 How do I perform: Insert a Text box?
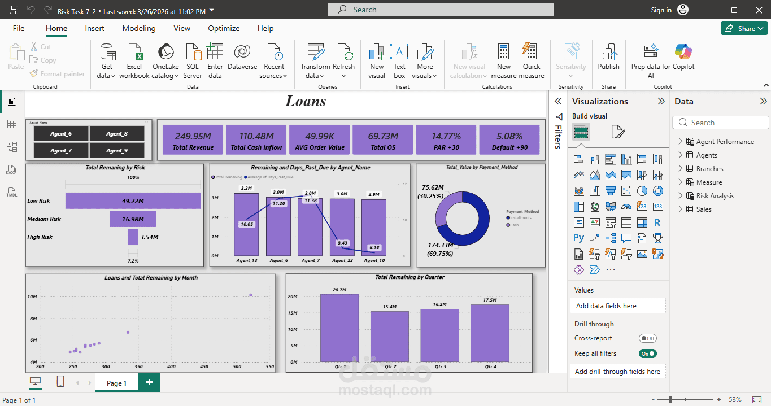tap(399, 61)
